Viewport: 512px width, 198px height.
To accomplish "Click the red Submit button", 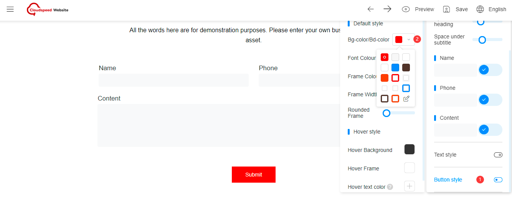I will 254,175.
